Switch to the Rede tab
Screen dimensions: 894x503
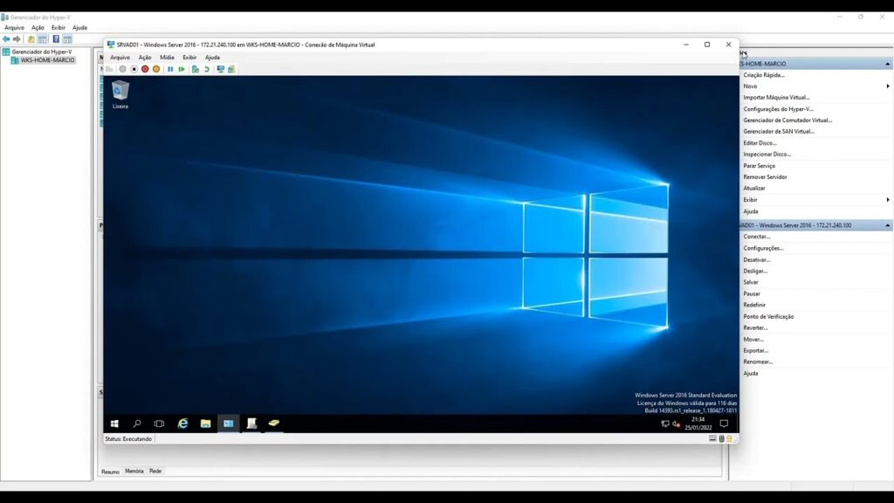[x=155, y=471]
